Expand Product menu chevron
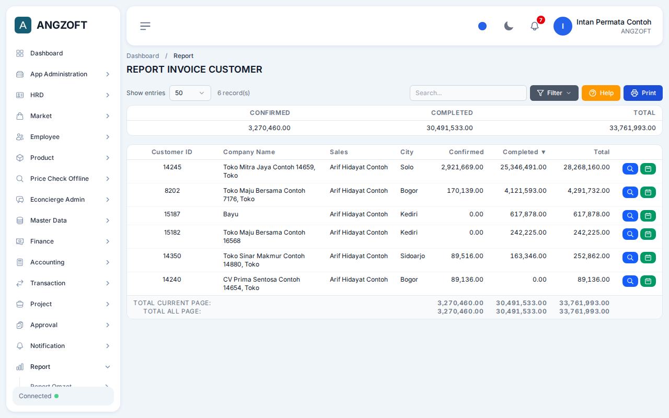This screenshot has height=418, width=669. [x=108, y=158]
